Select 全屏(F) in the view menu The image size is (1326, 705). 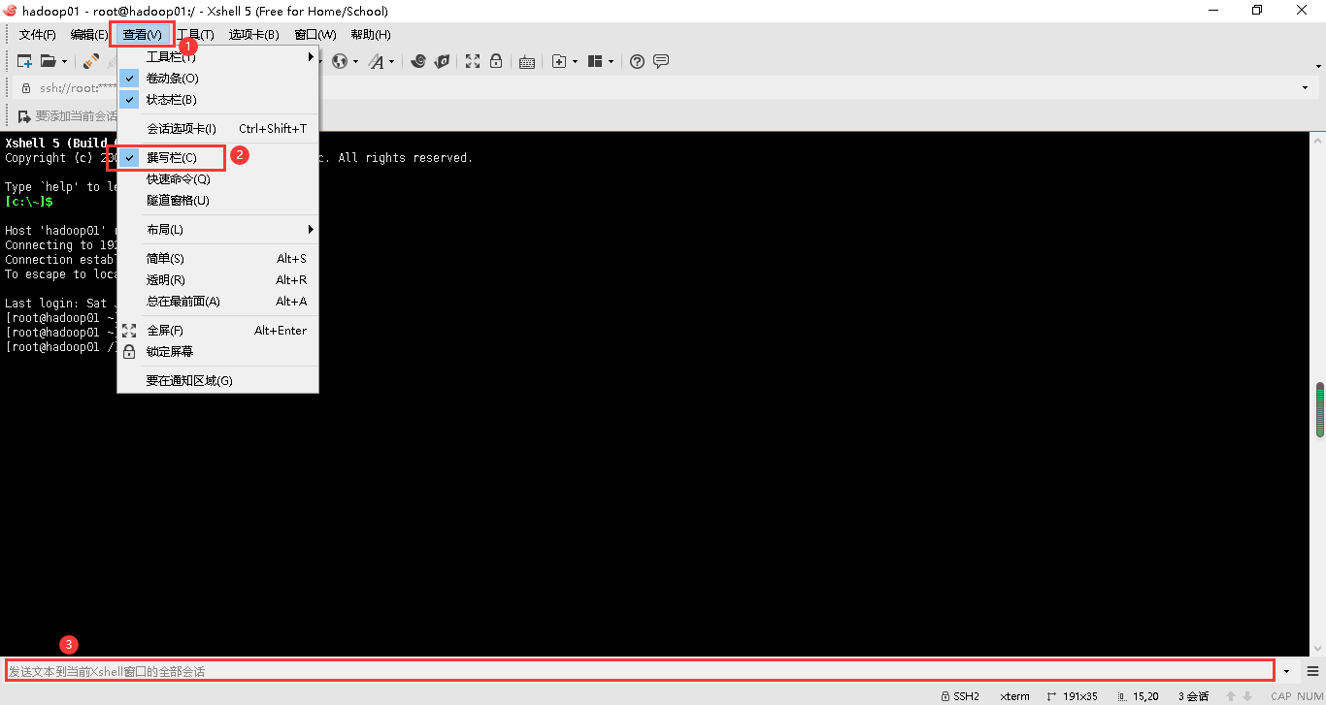point(217,330)
